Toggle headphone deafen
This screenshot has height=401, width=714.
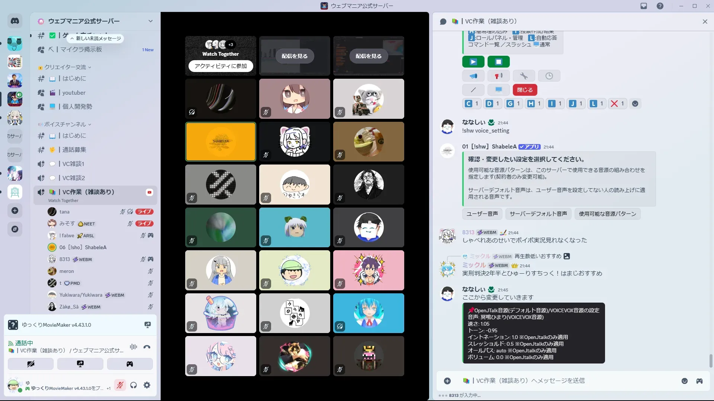[x=134, y=385]
